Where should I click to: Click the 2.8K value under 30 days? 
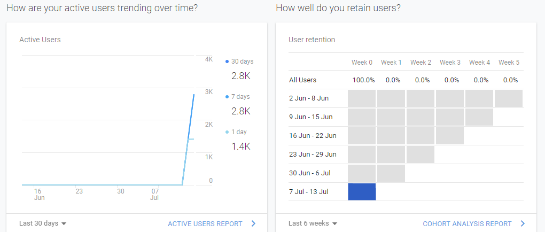click(x=241, y=76)
